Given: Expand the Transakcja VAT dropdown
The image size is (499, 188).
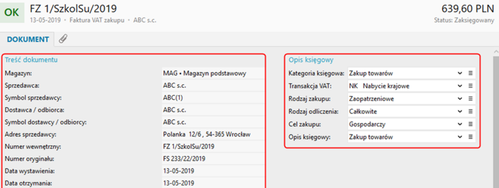Looking at the screenshot, I should pos(460,86).
